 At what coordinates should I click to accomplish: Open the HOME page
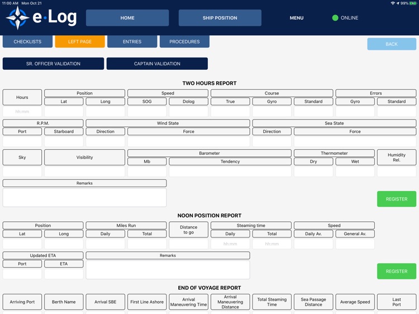coord(127,18)
